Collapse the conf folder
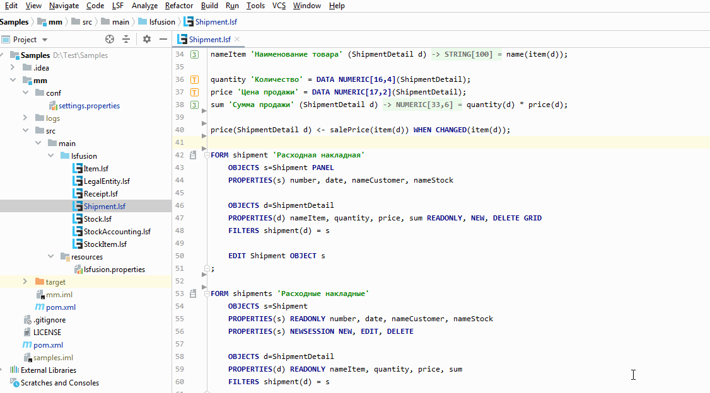This screenshot has height=393, width=710. (x=25, y=93)
